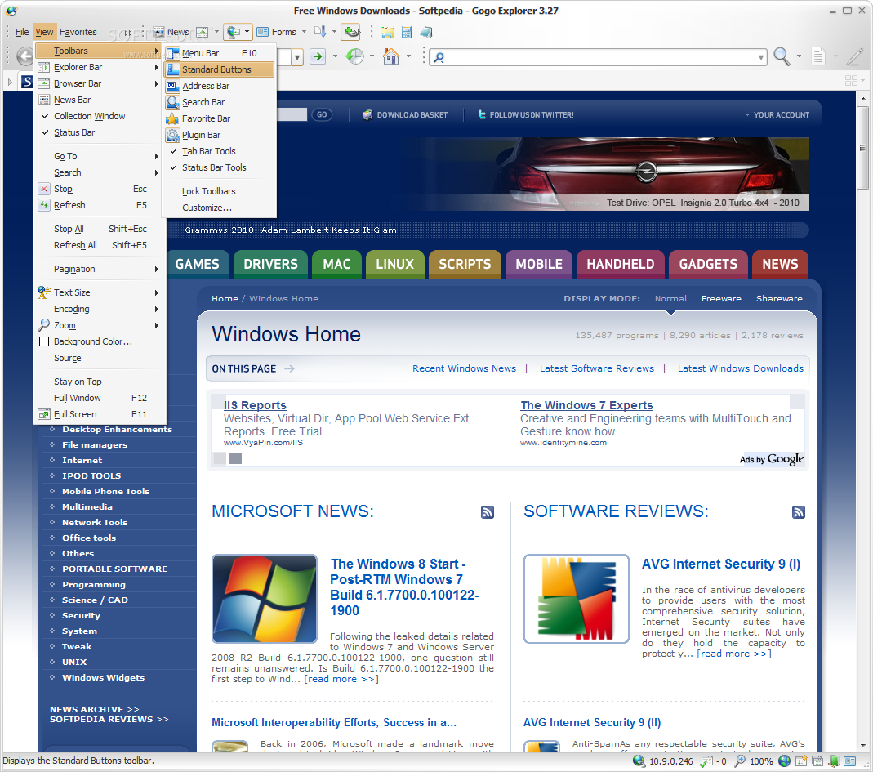
Task: Click the zoom magnifier icon in status bar
Action: 740,761
